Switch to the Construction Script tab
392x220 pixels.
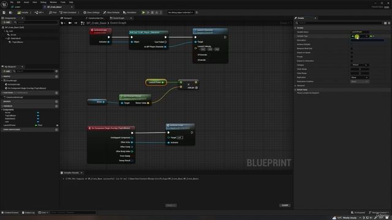[95, 18]
